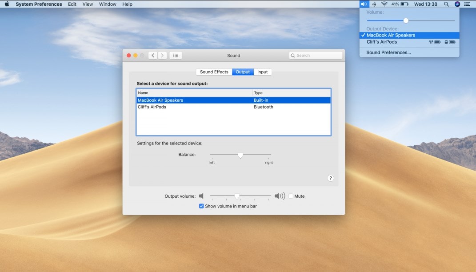This screenshot has height=272, width=476.
Task: Open Sound Preferences... from dropdown
Action: click(x=409, y=52)
